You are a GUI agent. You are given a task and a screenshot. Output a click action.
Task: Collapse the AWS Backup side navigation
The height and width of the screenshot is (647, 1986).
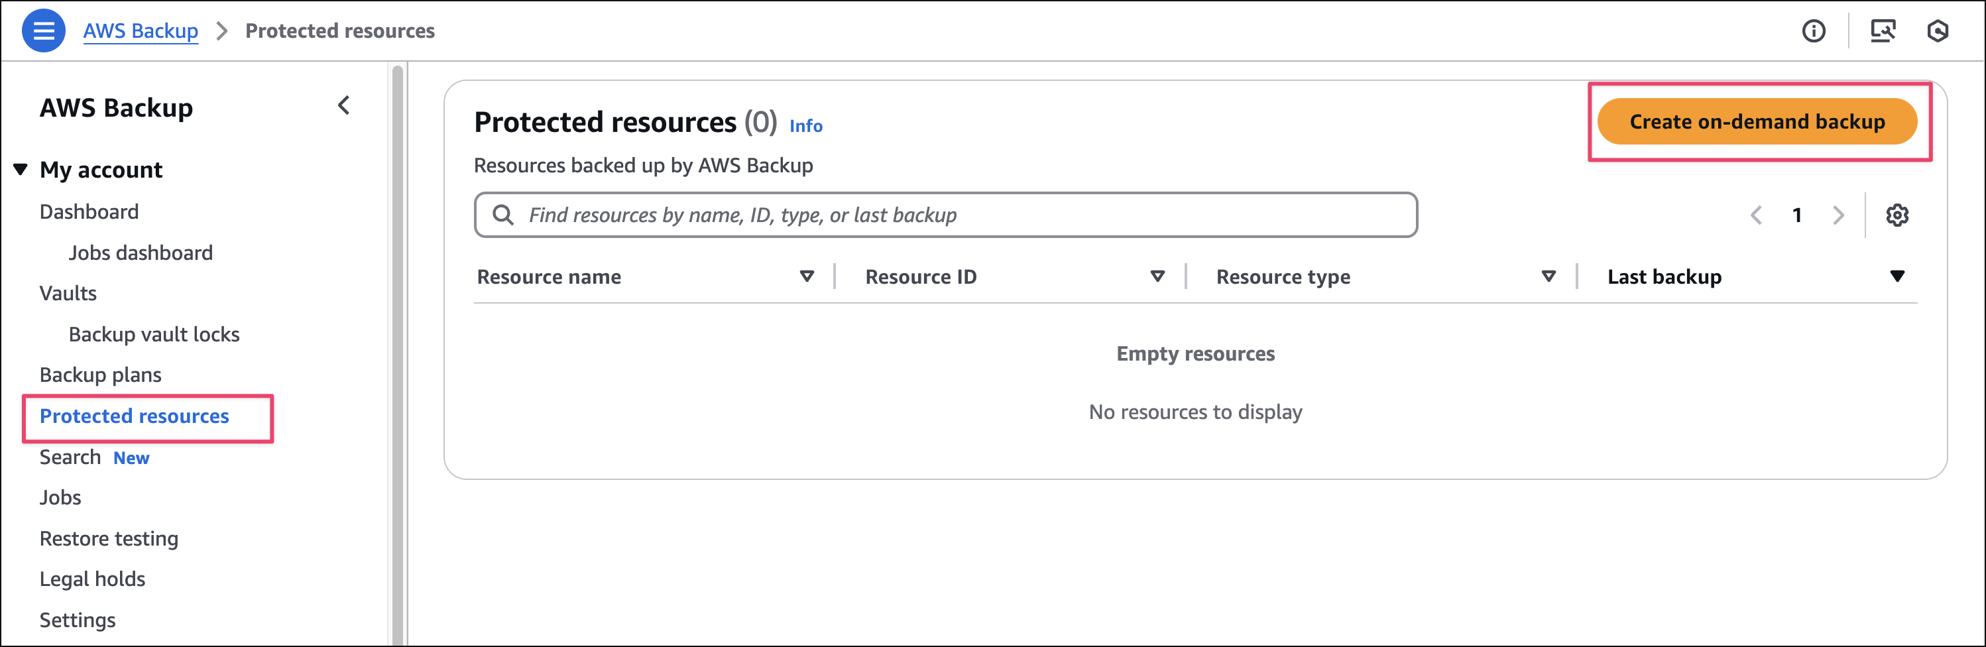pos(344,105)
